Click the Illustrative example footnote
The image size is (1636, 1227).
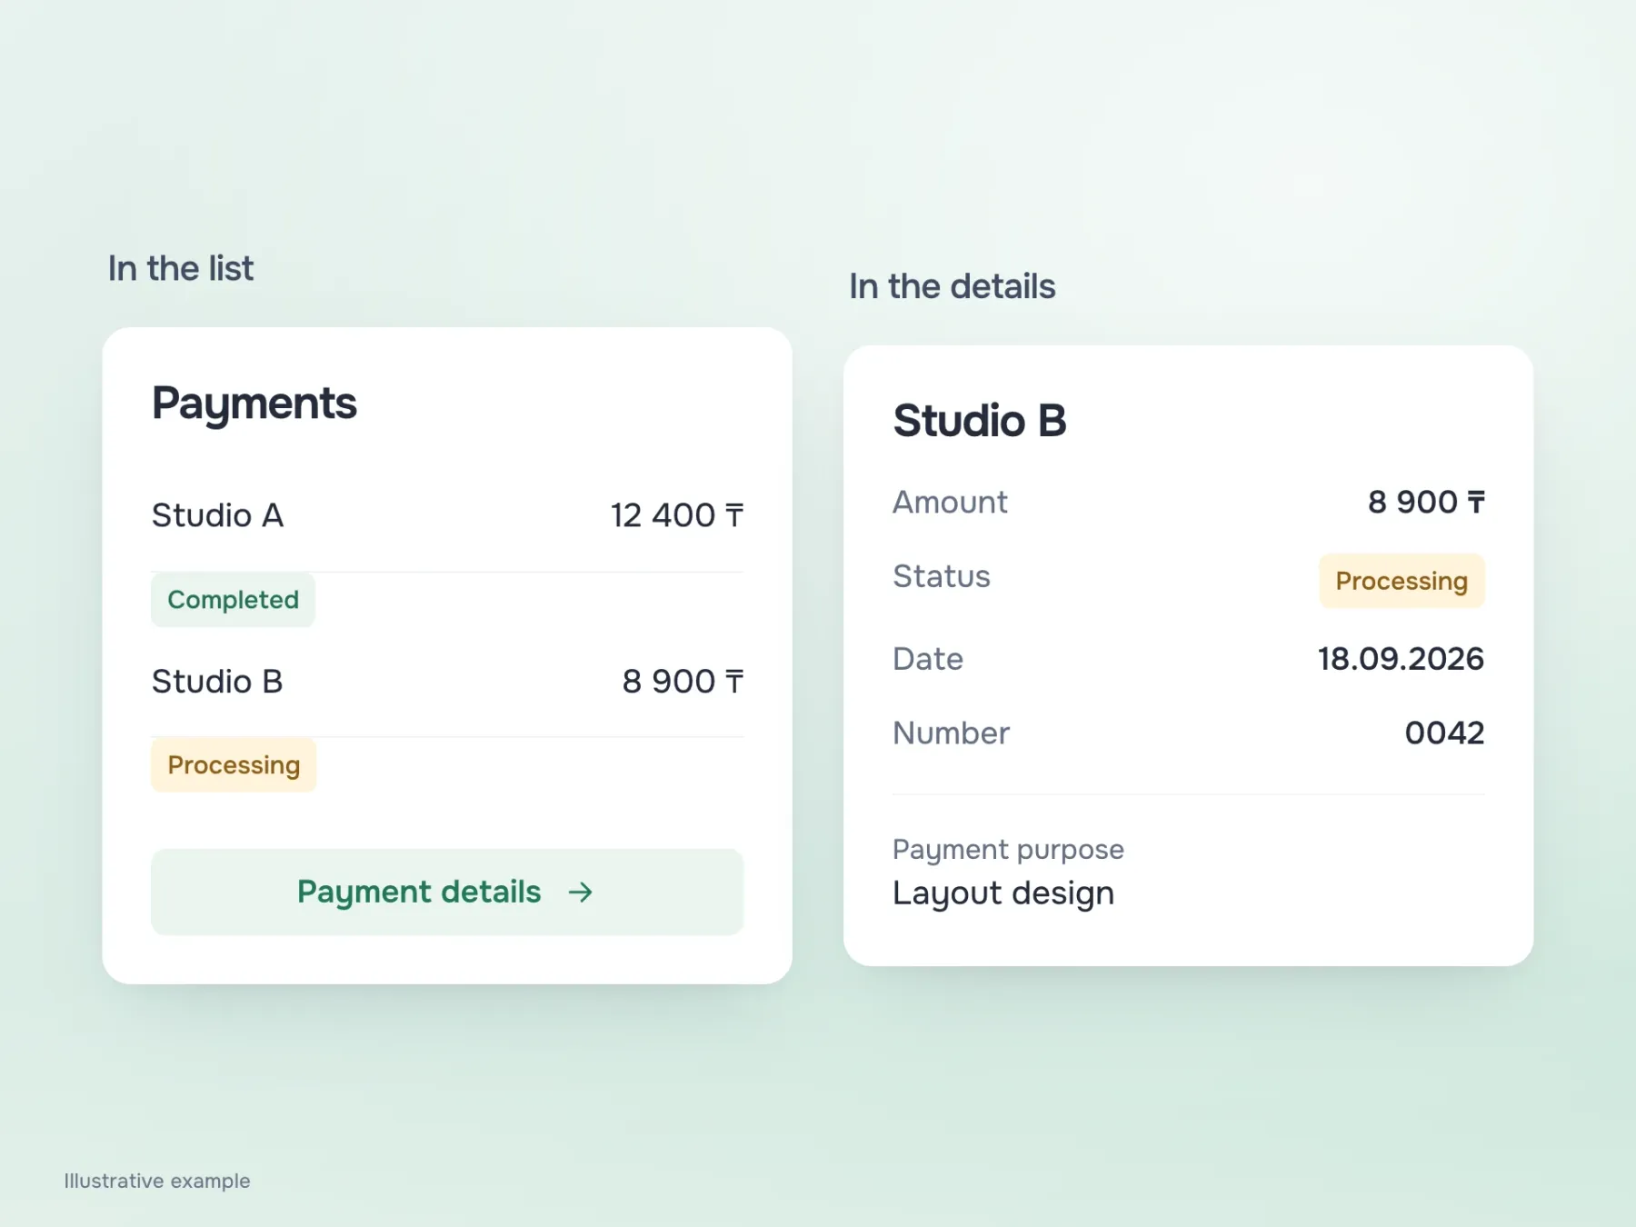coord(157,1181)
